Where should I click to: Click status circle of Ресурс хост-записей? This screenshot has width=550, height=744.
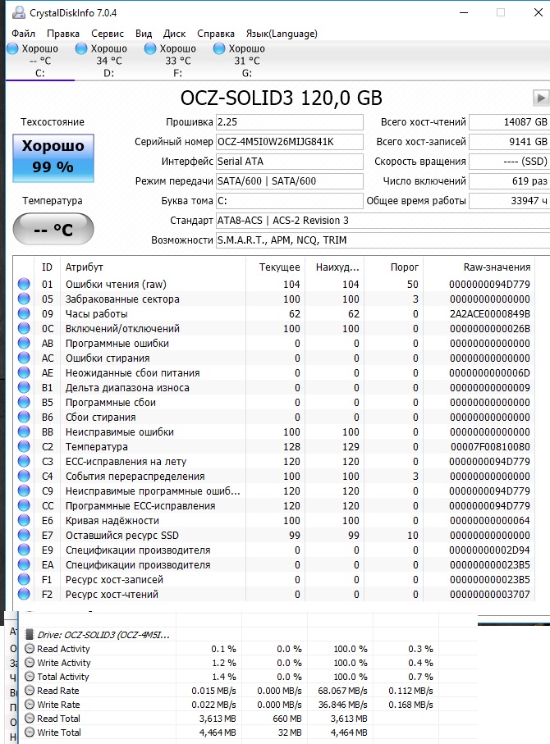24,579
